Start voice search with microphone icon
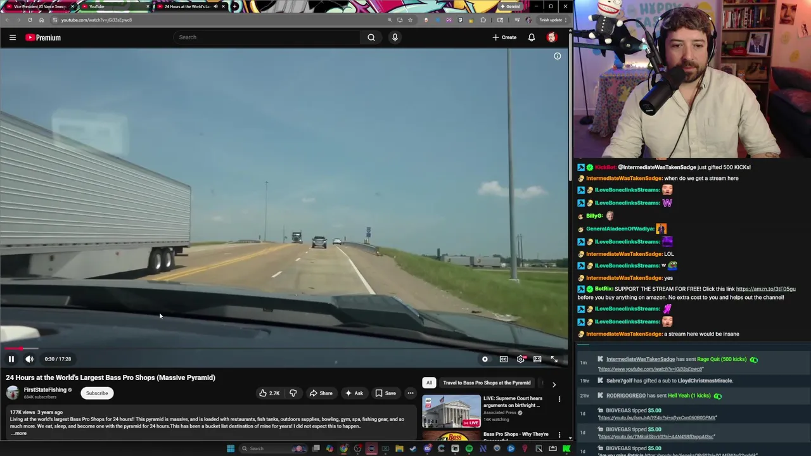The width and height of the screenshot is (811, 456). point(395,37)
